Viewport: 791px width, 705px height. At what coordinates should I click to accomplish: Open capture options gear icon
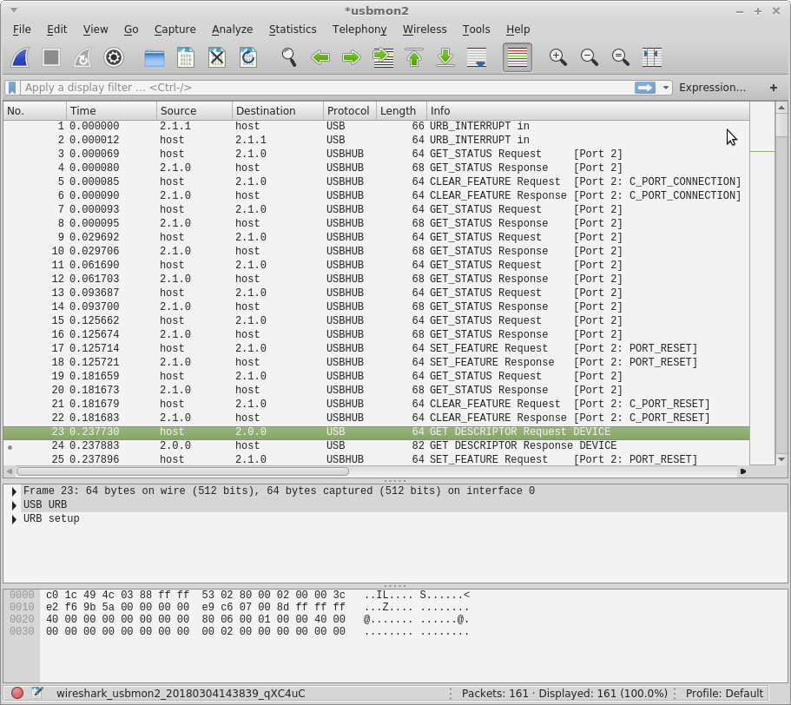pos(114,57)
